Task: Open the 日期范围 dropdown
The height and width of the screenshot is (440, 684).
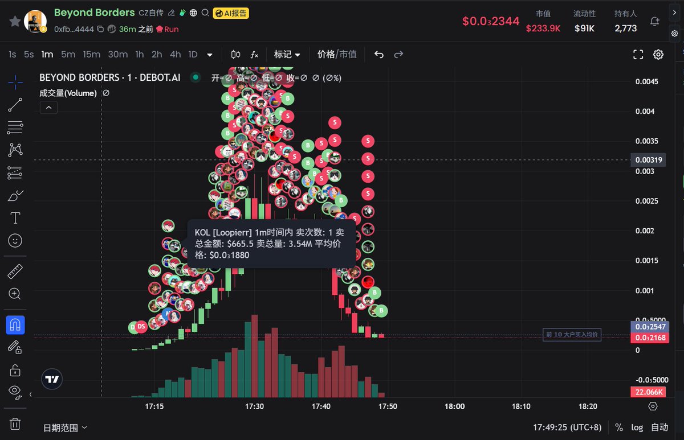Action: [x=66, y=427]
